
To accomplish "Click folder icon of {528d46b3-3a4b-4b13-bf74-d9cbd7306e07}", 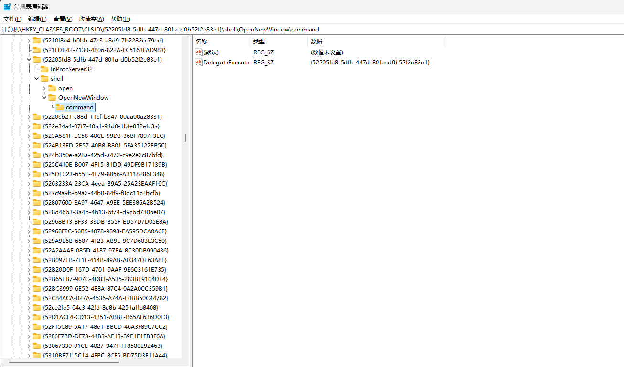I will click(x=37, y=212).
